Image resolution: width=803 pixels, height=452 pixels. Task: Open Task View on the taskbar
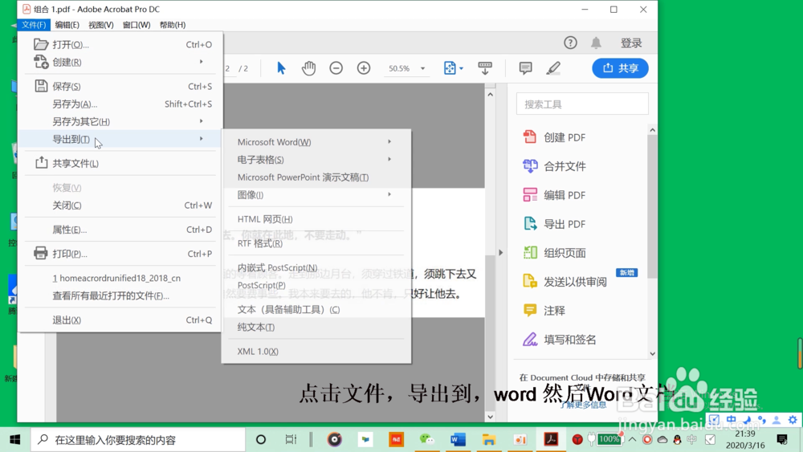point(291,440)
